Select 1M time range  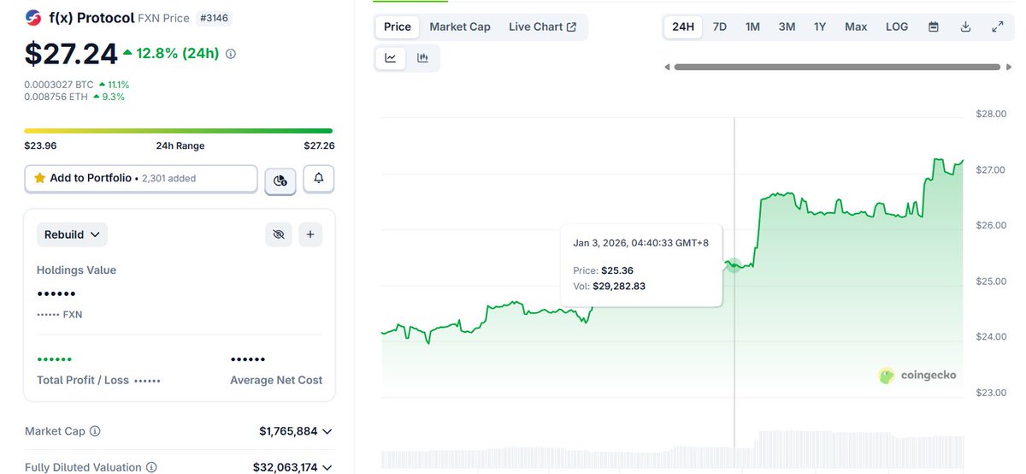pyautogui.click(x=752, y=27)
